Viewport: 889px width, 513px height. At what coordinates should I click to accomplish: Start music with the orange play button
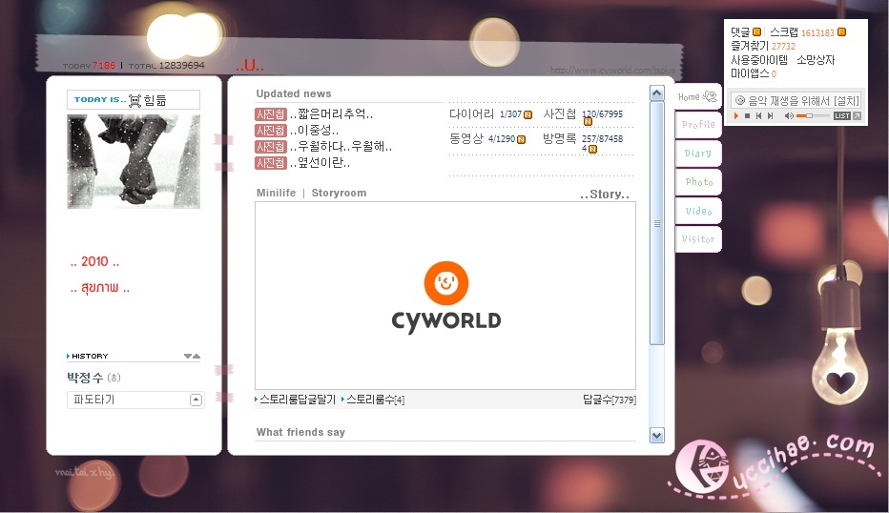(736, 115)
